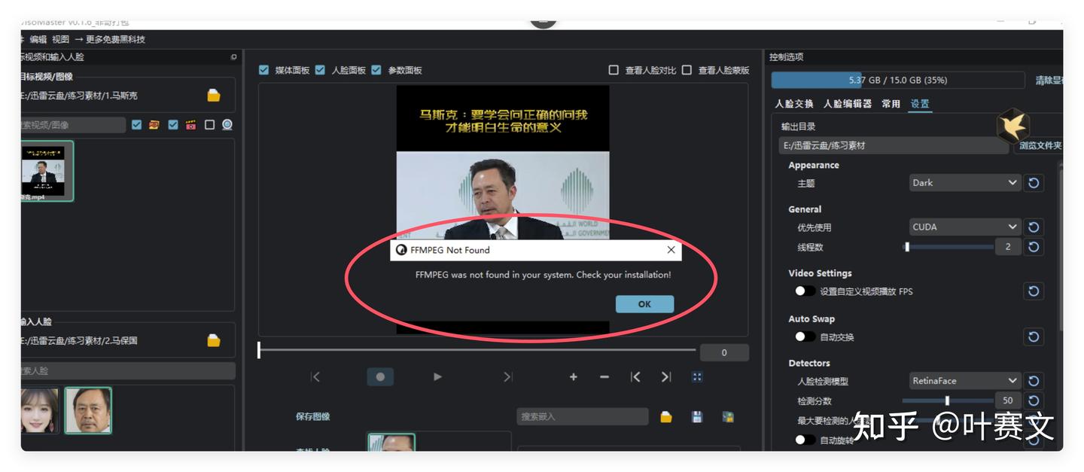Toggle 设置自定义视频播放 FPS switch
1084x472 pixels.
(x=805, y=291)
